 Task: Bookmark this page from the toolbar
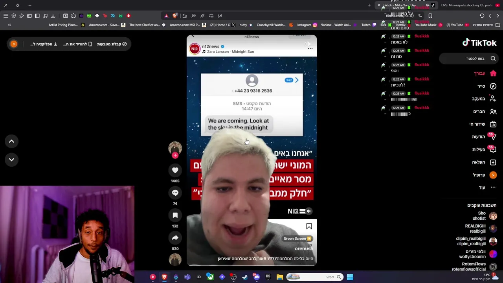[430, 16]
